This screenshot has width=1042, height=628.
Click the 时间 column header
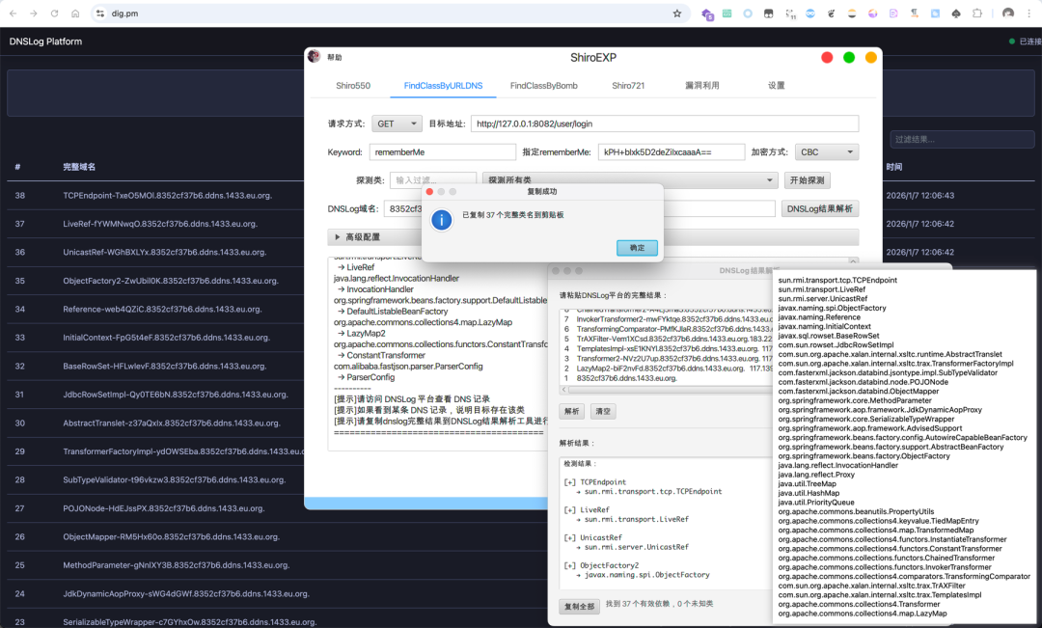coord(893,167)
